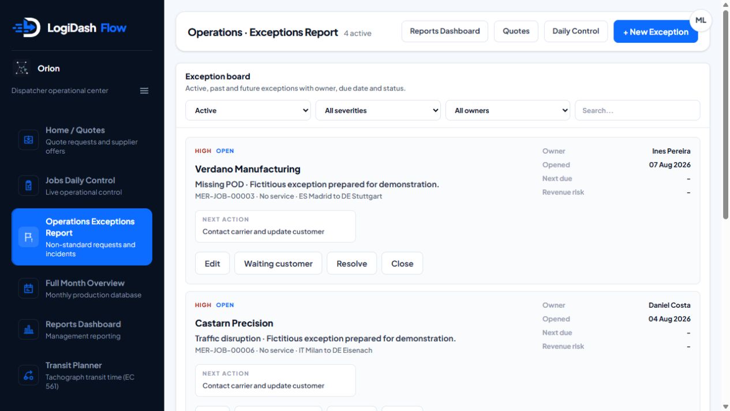The width and height of the screenshot is (730, 411).
Task: Click MER-JOB-00006 route details text
Action: coord(283,350)
